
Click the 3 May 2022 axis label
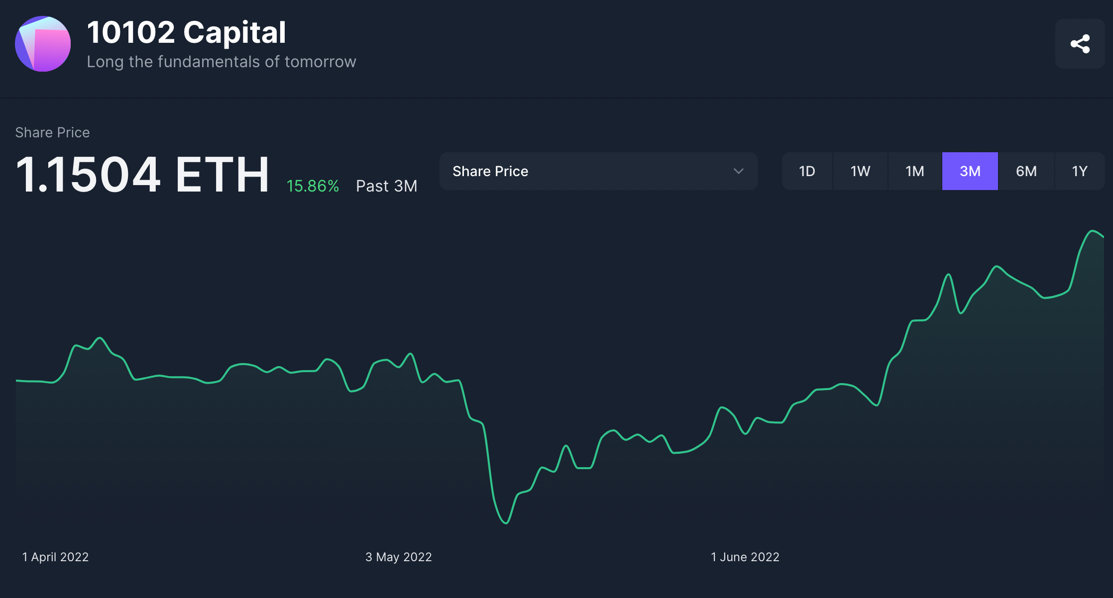pos(398,557)
